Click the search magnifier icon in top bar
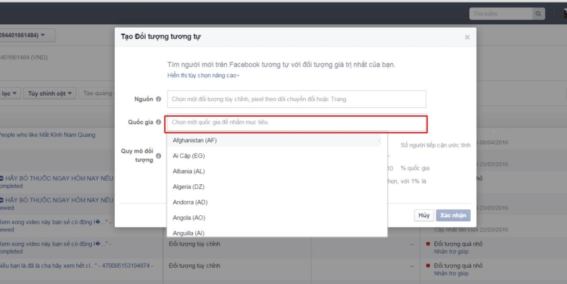567x284 pixels. [539, 13]
